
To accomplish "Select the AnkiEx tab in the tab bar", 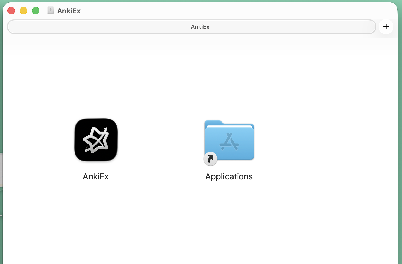I will click(x=200, y=26).
